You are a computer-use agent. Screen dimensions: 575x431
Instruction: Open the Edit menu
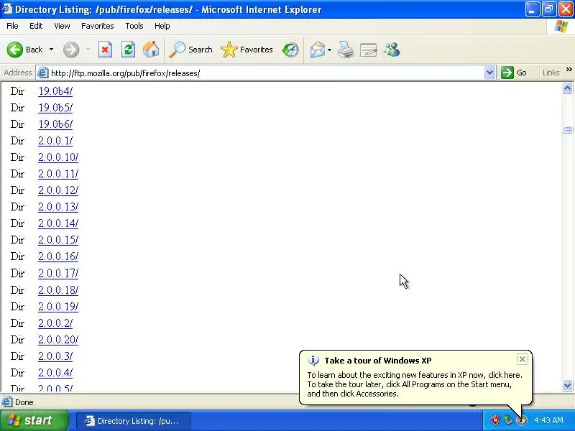[36, 26]
